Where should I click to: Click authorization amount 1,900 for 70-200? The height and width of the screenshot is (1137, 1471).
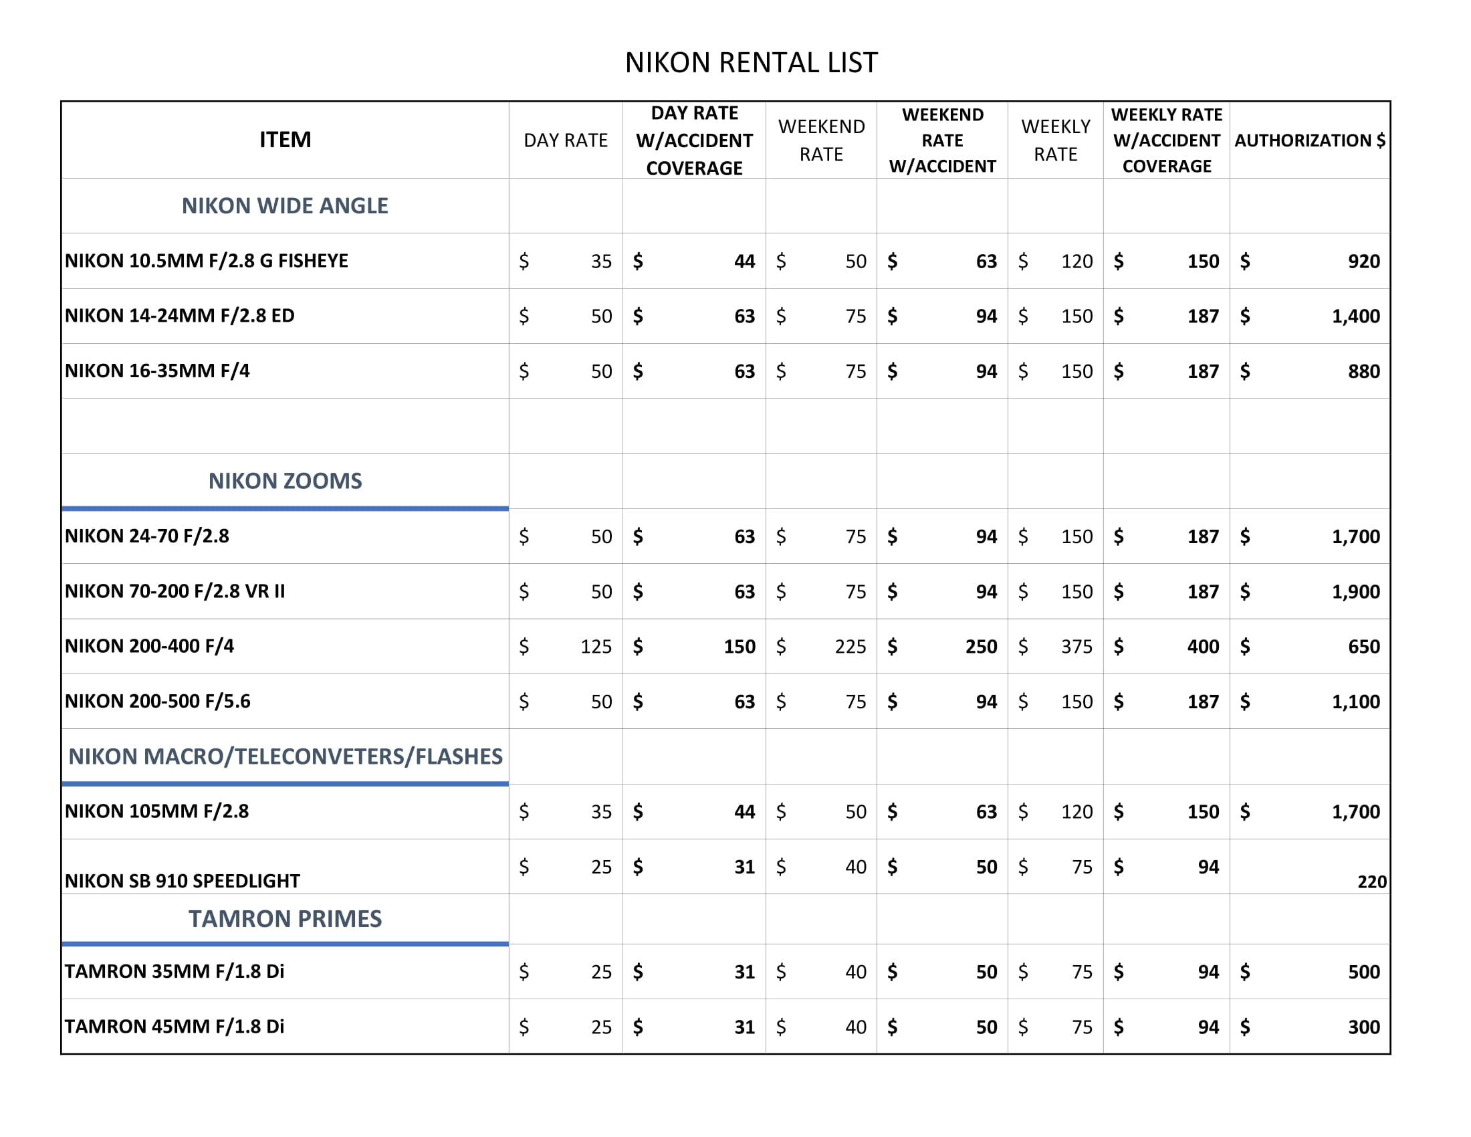click(x=1355, y=592)
